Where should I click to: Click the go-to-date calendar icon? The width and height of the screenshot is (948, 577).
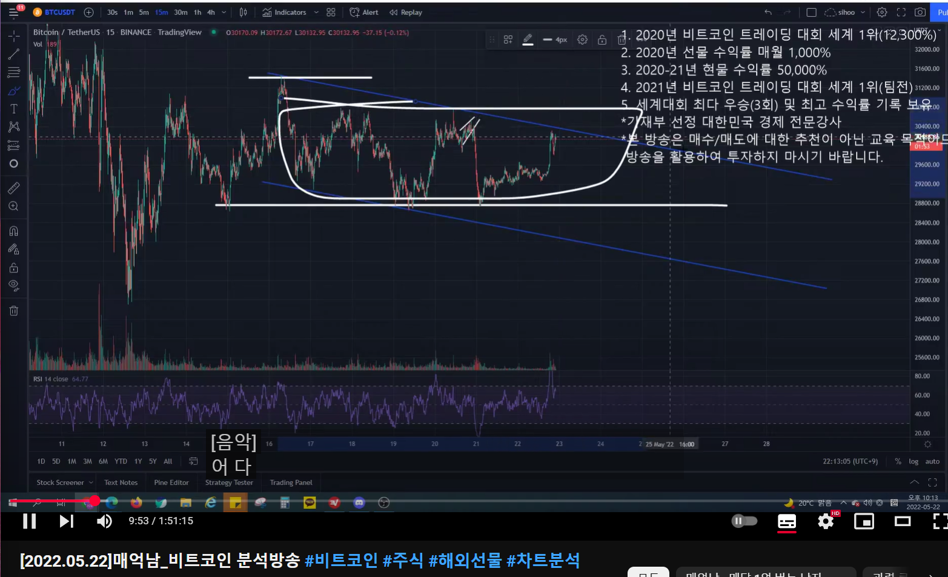[193, 461]
